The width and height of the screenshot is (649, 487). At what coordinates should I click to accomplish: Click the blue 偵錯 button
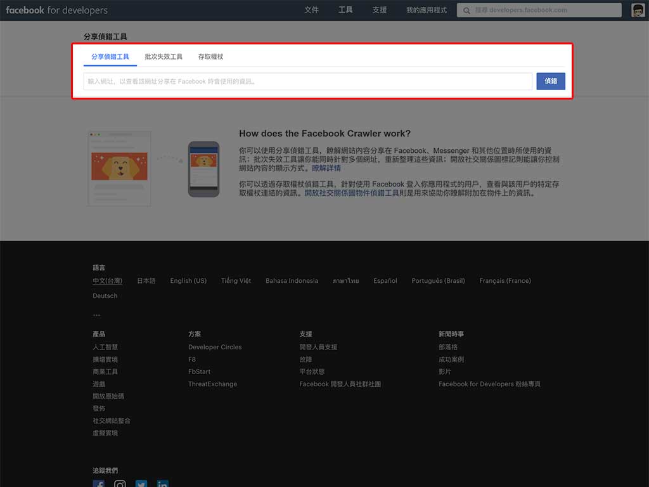tap(551, 81)
